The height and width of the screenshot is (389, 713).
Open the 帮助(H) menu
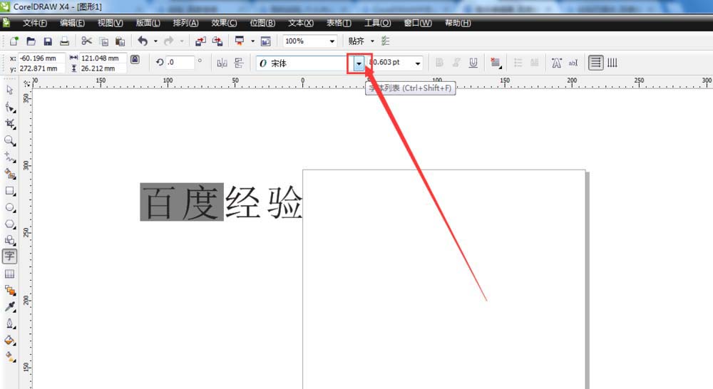point(458,23)
